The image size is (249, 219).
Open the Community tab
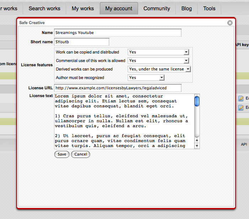coord(157,9)
